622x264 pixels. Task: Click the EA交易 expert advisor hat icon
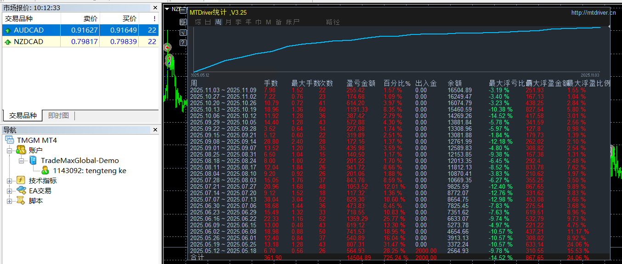tap(21, 191)
